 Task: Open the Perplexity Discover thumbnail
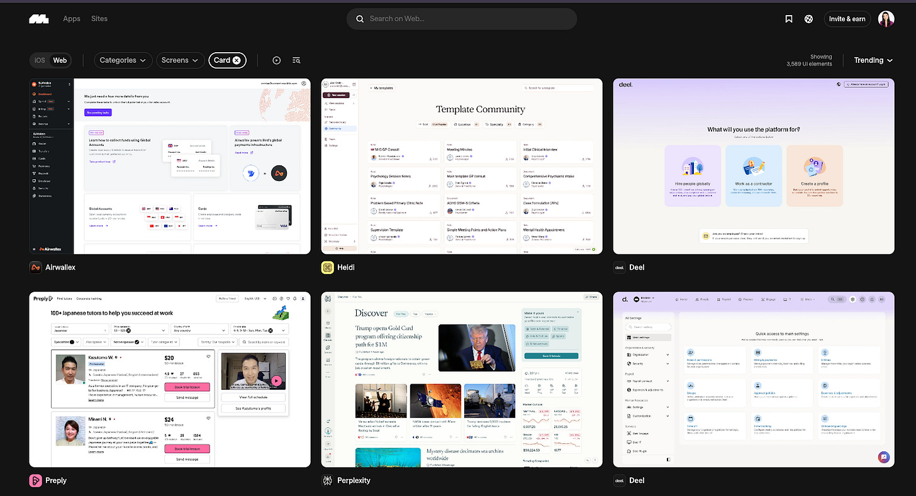(x=462, y=380)
